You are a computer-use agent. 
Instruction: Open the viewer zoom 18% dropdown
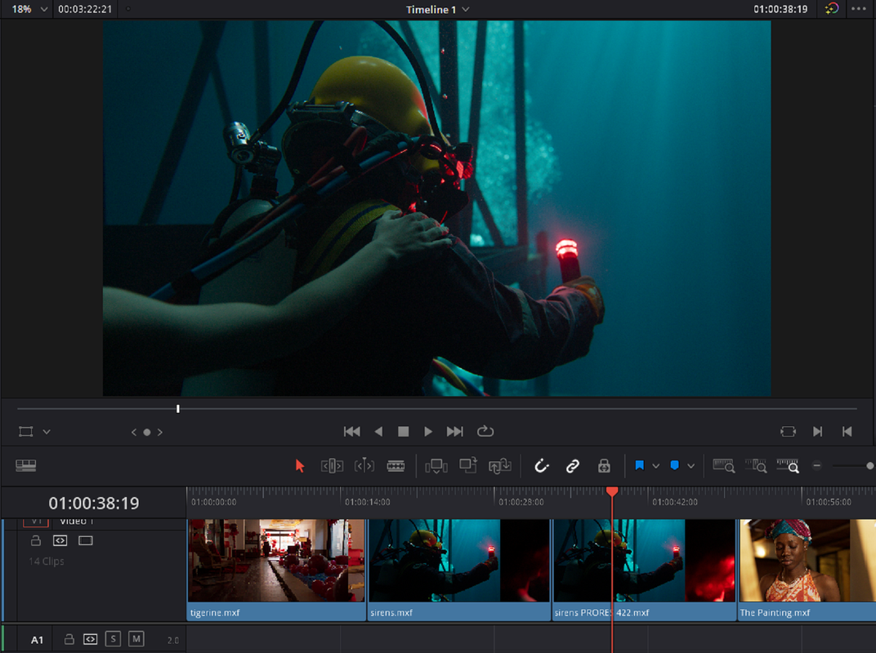point(29,9)
